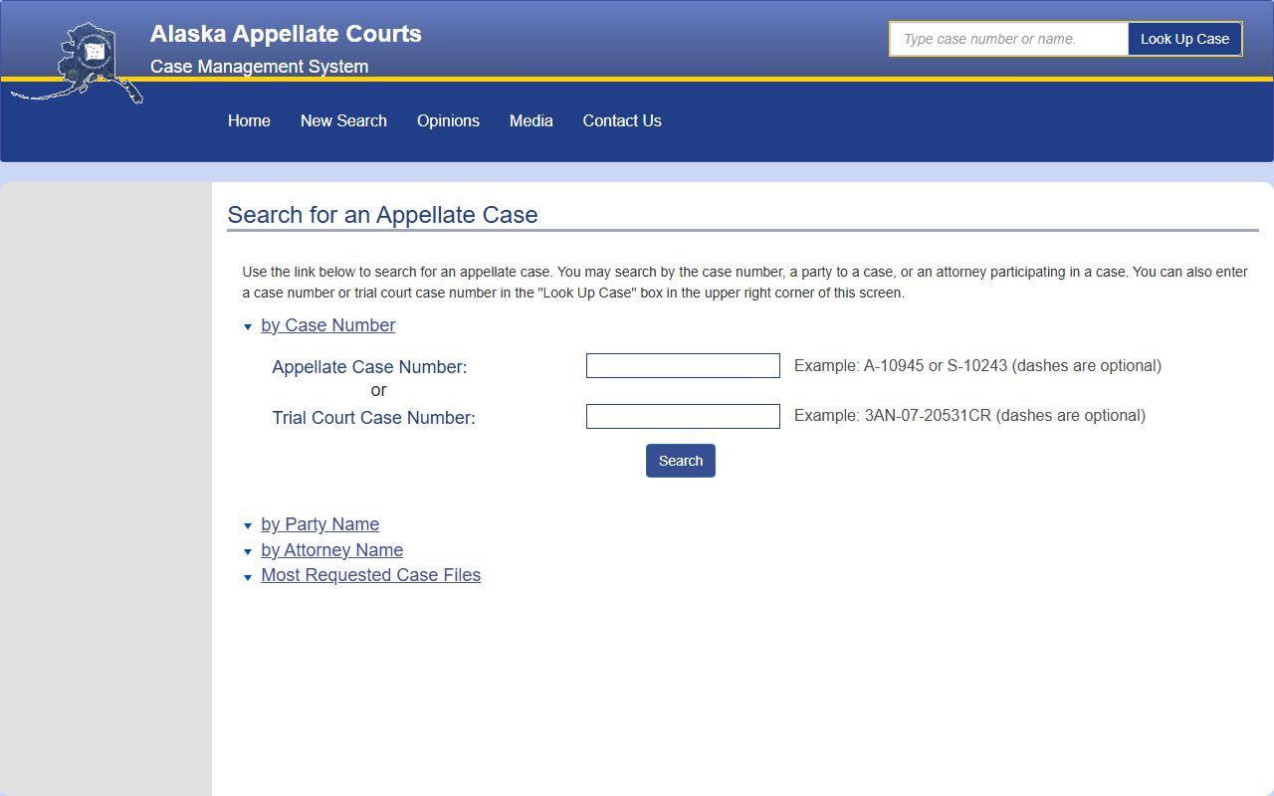Open the Home menu item
1274x796 pixels.
[249, 120]
